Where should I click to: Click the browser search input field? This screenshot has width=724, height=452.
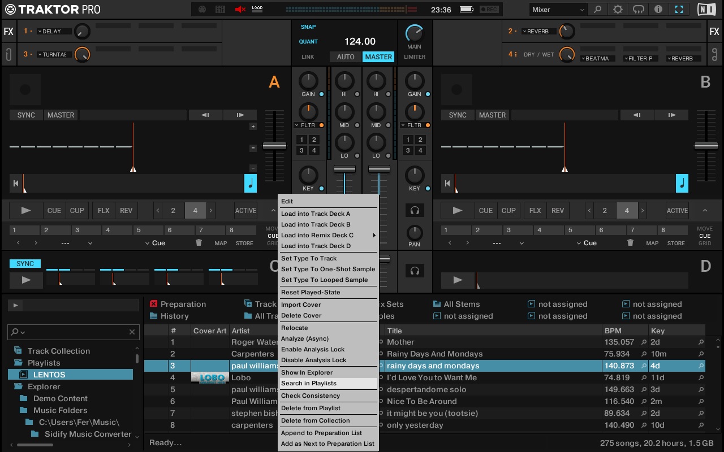tap(74, 332)
